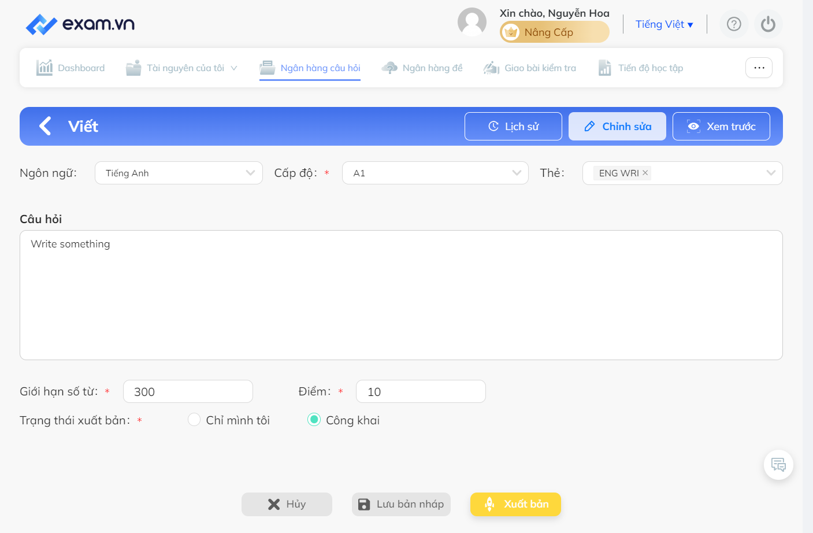
Task: Click the help question mark icon
Action: (x=734, y=24)
